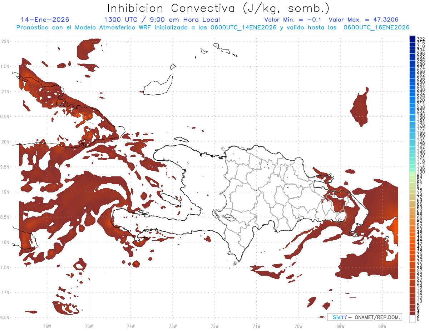Image resolution: width=429 pixels, height=331 pixels.
Task: Click the '72W' longitude label
Action: click(214, 326)
